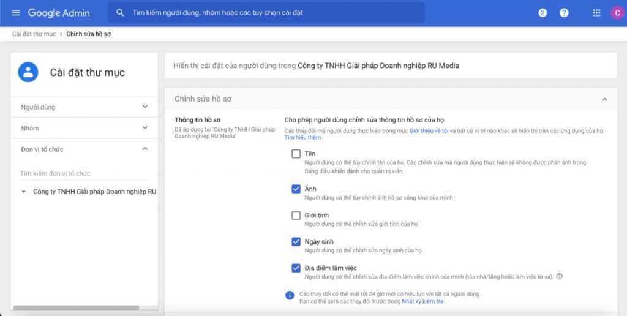627x316 pixels.
Task: Click the sidebar horizontal scrollbar
Action: (x=76, y=307)
